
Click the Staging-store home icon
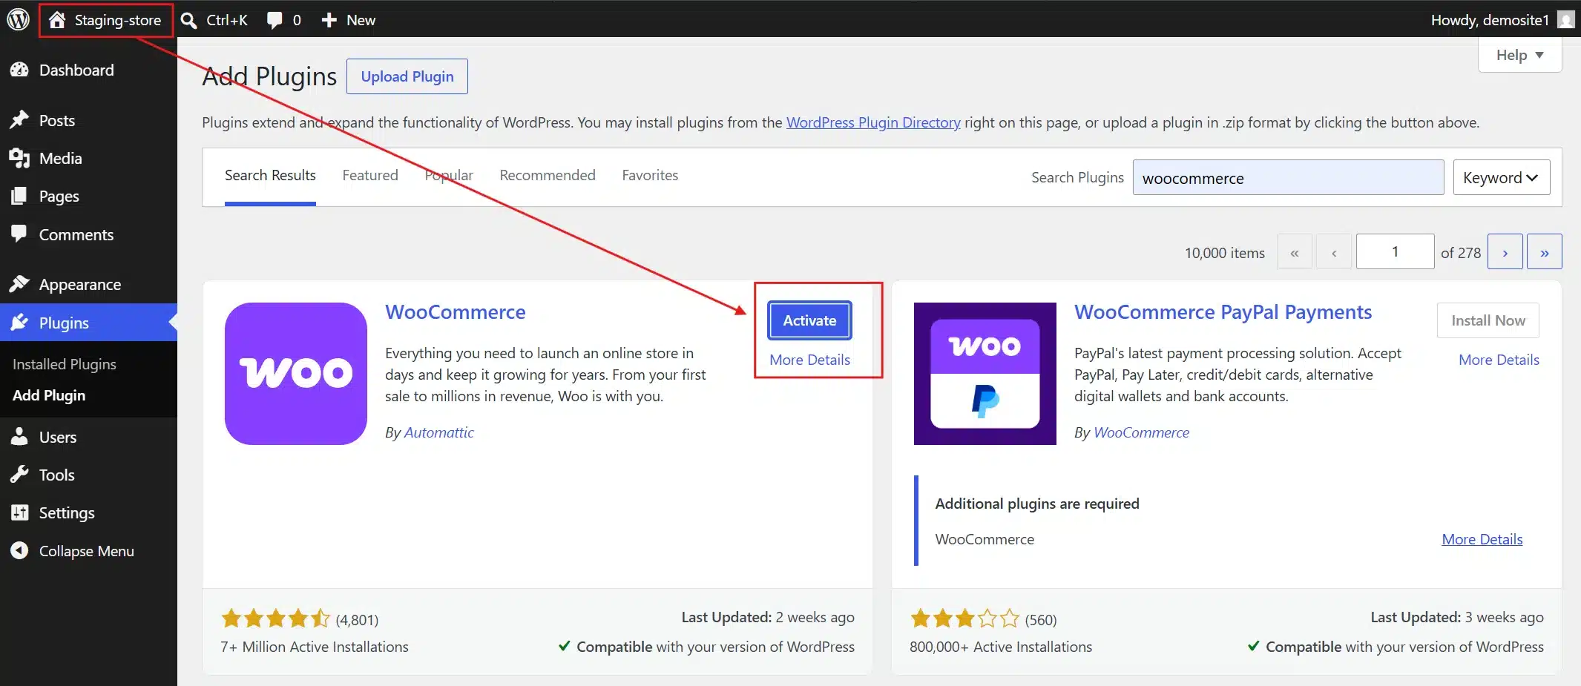click(x=57, y=20)
